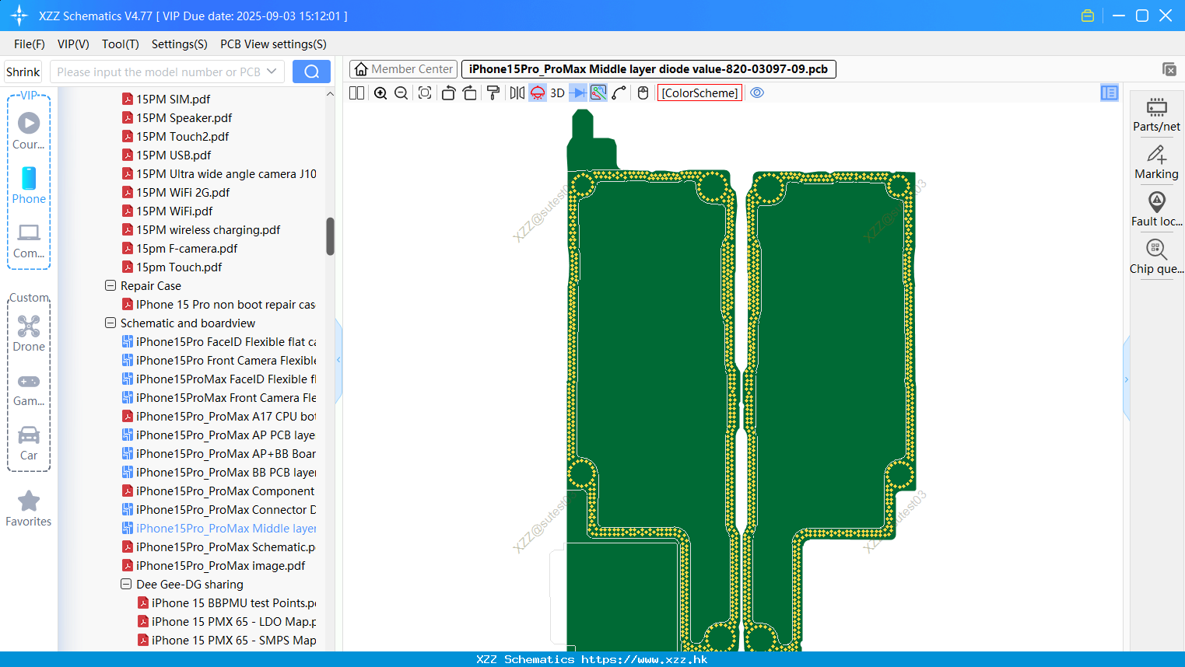Mirror flip the board view
The image size is (1185, 667).
[517, 93]
